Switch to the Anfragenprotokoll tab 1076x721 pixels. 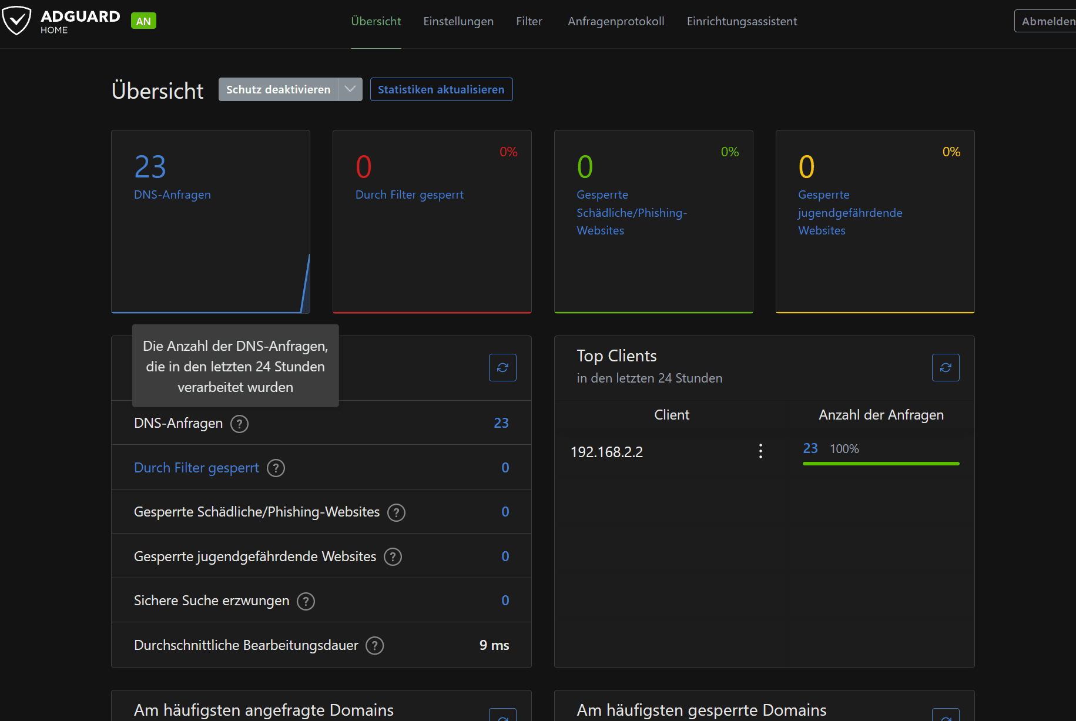coord(616,21)
